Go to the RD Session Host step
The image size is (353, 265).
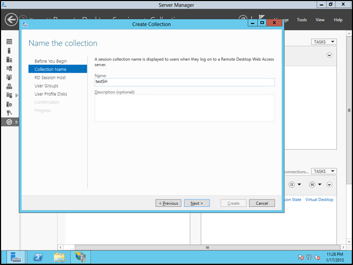[x=50, y=77]
